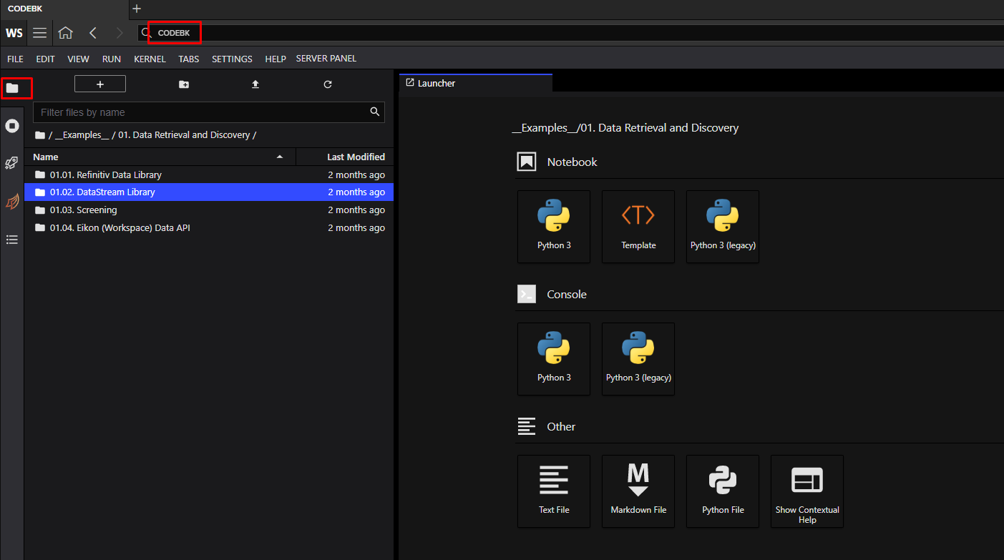Refresh the file list
The width and height of the screenshot is (1004, 560).
(328, 84)
